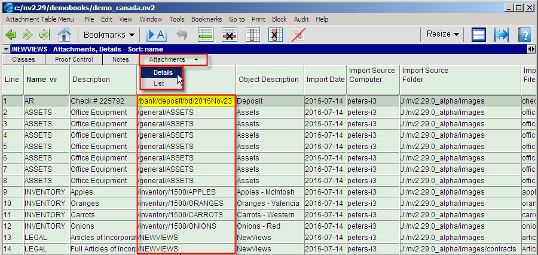Click the home icon in toolbar
Image resolution: width=538 pixels, height=255 pixels.
pyautogui.click(x=63, y=34)
